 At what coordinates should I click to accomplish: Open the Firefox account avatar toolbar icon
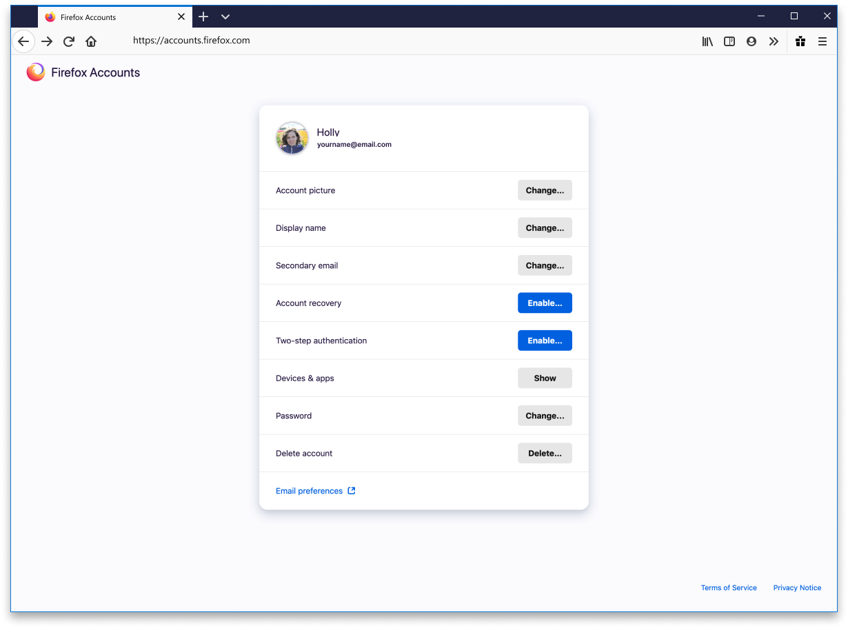tap(751, 41)
